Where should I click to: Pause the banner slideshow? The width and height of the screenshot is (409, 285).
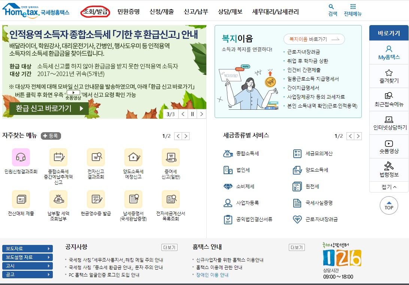click(x=192, y=114)
